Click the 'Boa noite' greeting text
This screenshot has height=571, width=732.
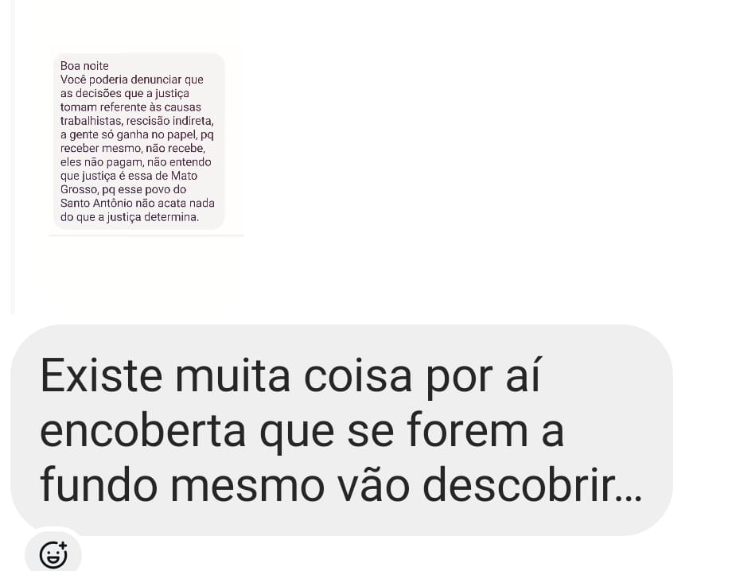point(84,66)
